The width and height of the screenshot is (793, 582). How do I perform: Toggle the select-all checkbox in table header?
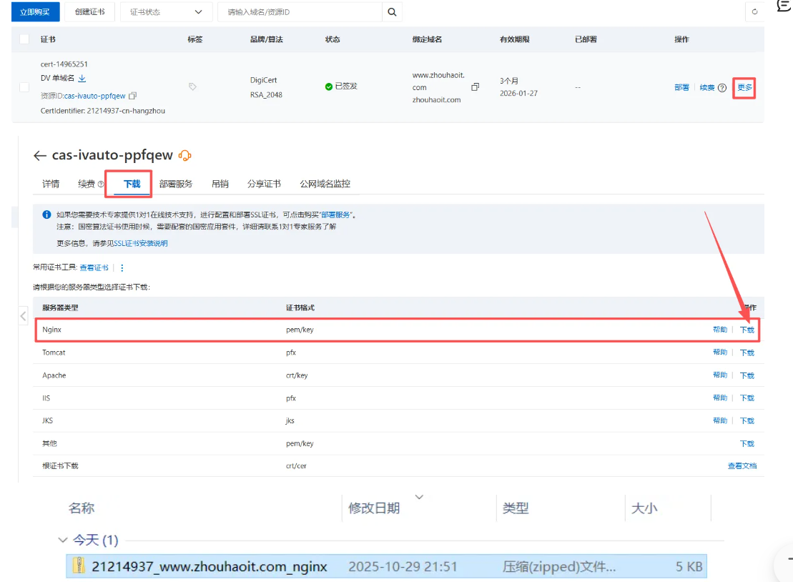[x=24, y=39]
